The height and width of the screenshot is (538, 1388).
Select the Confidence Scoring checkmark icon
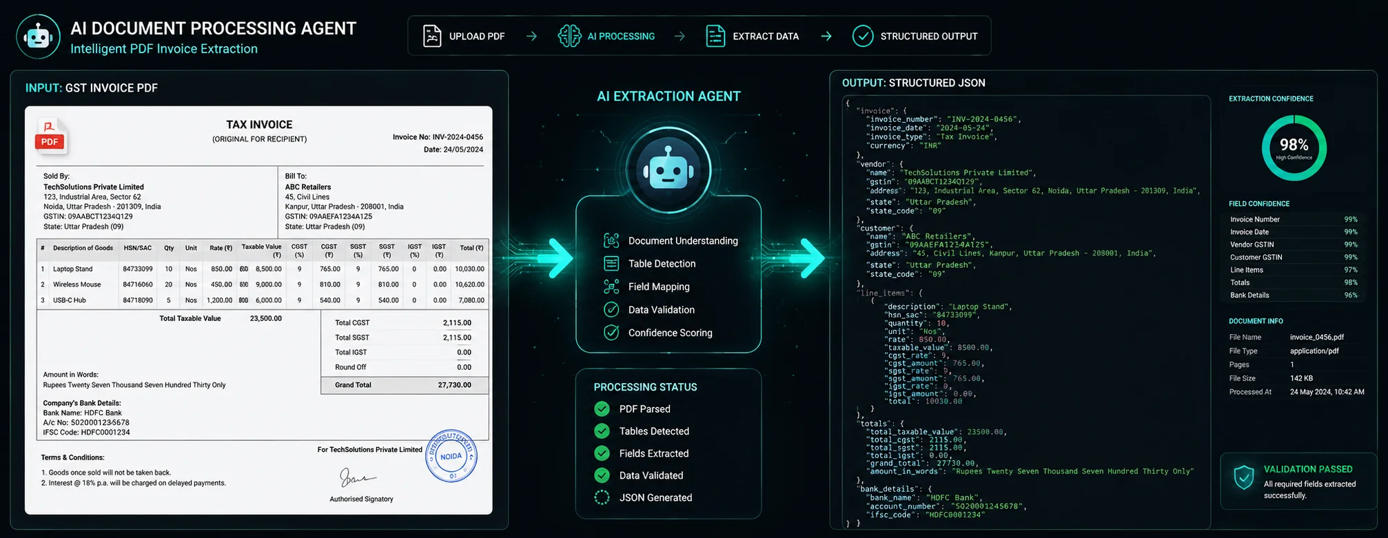pos(611,332)
